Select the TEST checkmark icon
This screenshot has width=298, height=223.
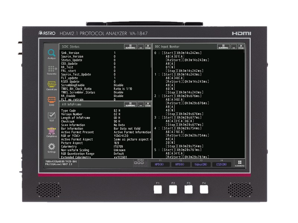pos(51,117)
